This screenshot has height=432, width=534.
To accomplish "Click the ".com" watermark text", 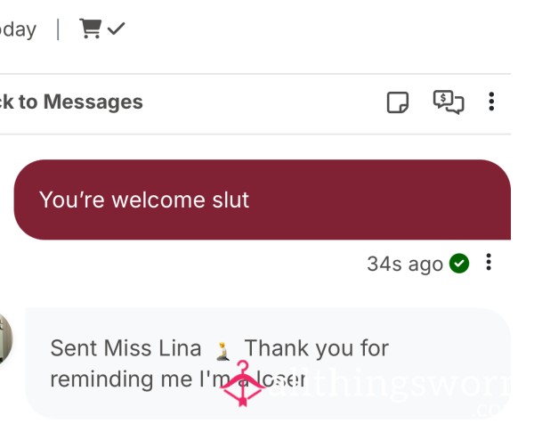I will (493, 410).
